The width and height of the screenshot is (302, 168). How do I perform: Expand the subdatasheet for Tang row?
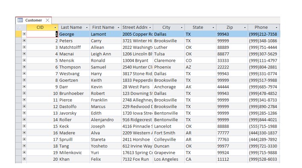(24, 145)
